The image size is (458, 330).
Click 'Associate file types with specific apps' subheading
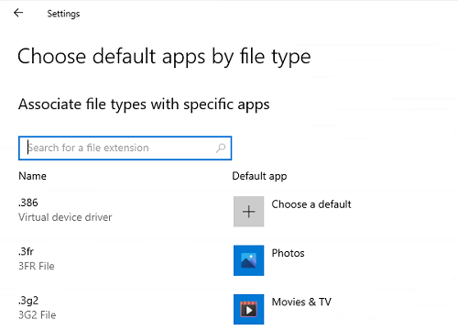tap(144, 104)
